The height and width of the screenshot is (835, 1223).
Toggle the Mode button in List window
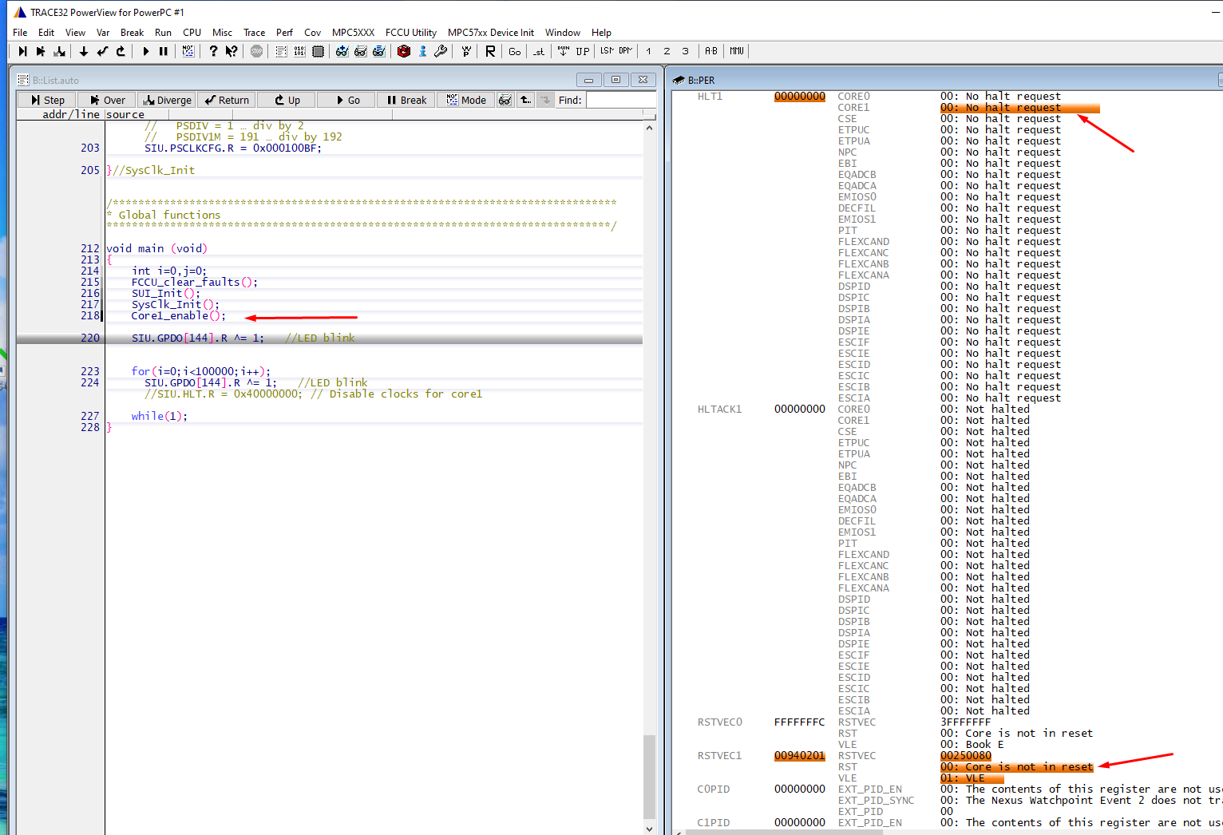pyautogui.click(x=466, y=100)
